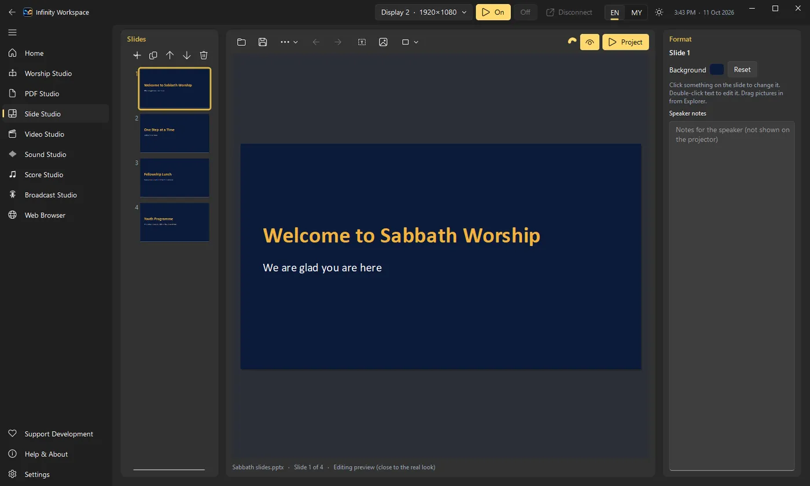This screenshot has width=810, height=486.
Task: Go to PDF Studio
Action: click(x=56, y=94)
